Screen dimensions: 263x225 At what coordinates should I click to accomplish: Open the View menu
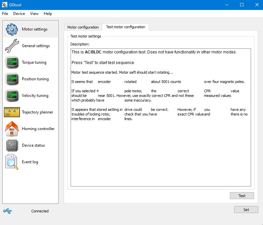[34, 14]
